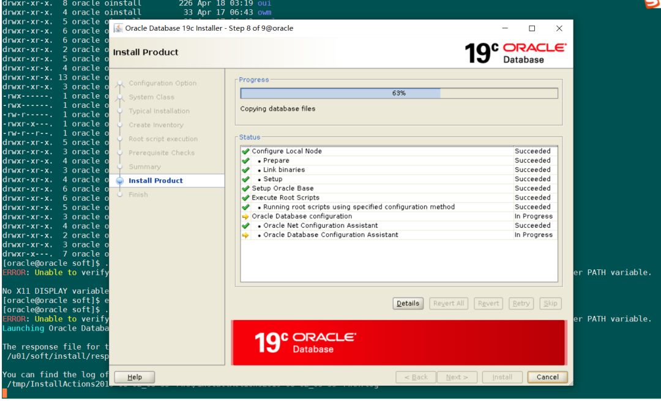
Task: Click In Progress status of Oracle Database configuration
Action: [x=533, y=216]
